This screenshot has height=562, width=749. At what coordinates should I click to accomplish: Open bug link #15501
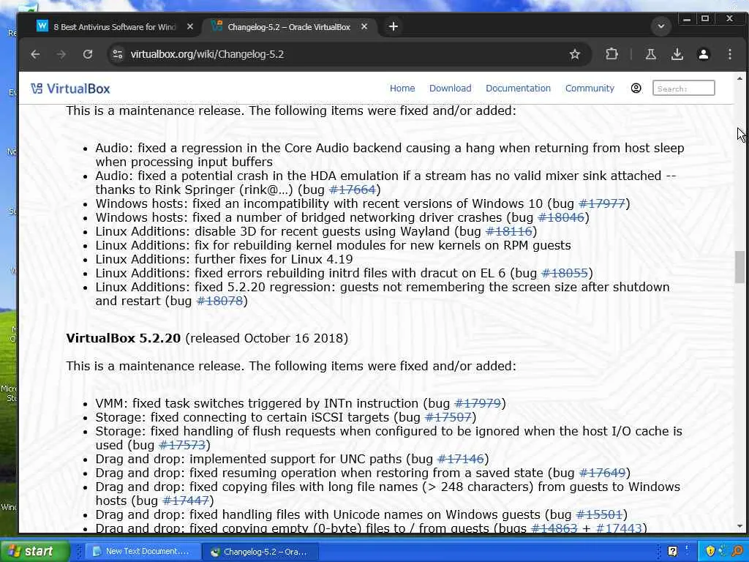pyautogui.click(x=600, y=514)
